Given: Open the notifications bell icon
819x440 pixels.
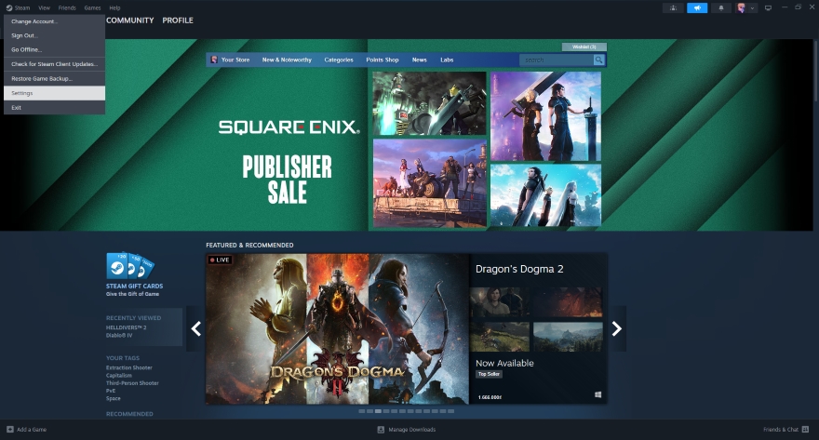Looking at the screenshot, I should [x=721, y=7].
